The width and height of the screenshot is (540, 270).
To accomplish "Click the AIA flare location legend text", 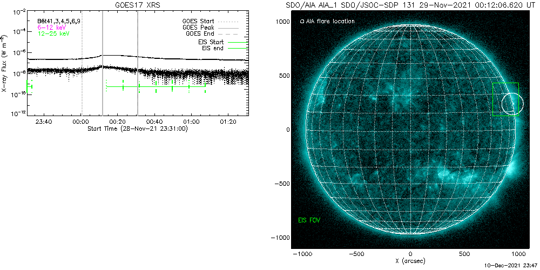I will [330, 22].
